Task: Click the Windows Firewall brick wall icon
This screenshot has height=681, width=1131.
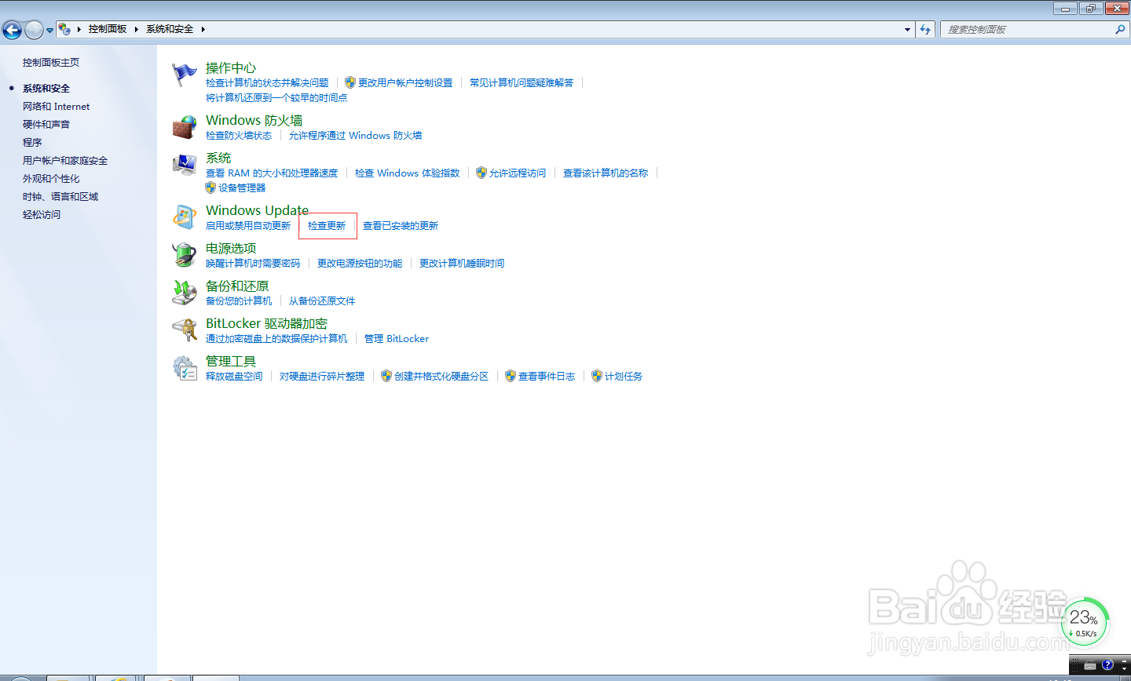Action: tap(185, 127)
